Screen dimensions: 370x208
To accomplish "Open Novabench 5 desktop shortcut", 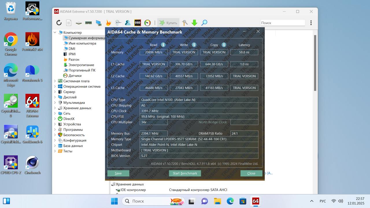I will click(32, 73).
